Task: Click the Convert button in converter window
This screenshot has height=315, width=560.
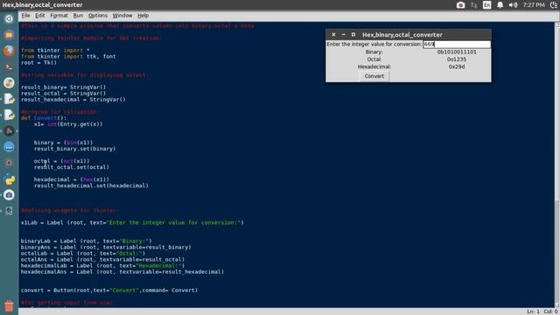Action: [374, 76]
